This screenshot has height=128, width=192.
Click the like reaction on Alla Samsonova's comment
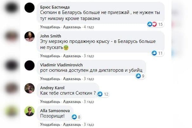pos(74,117)
